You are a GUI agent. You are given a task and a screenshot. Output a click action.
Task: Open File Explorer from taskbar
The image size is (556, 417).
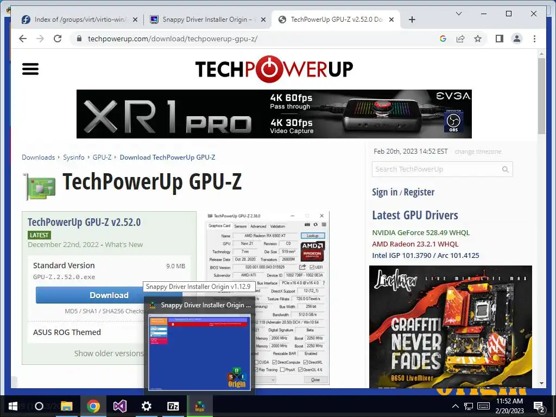(66, 406)
